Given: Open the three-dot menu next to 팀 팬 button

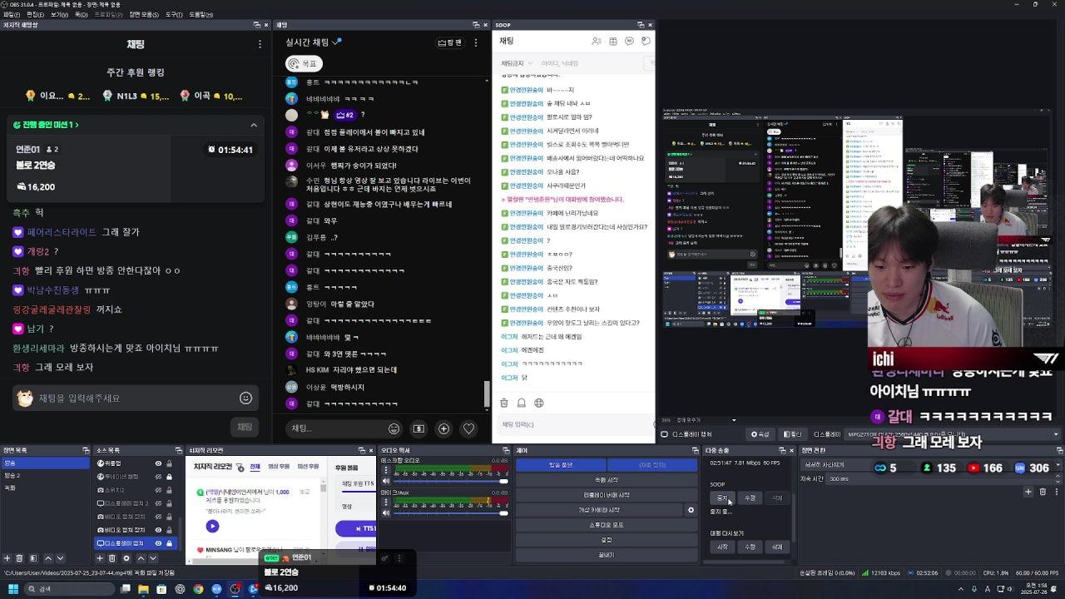Looking at the screenshot, I should [x=476, y=42].
